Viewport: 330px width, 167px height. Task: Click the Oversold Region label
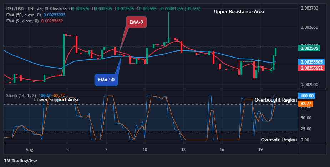click(x=279, y=140)
